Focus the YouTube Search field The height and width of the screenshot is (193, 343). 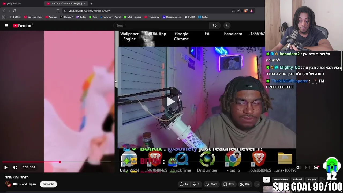pyautogui.click(x=162, y=25)
